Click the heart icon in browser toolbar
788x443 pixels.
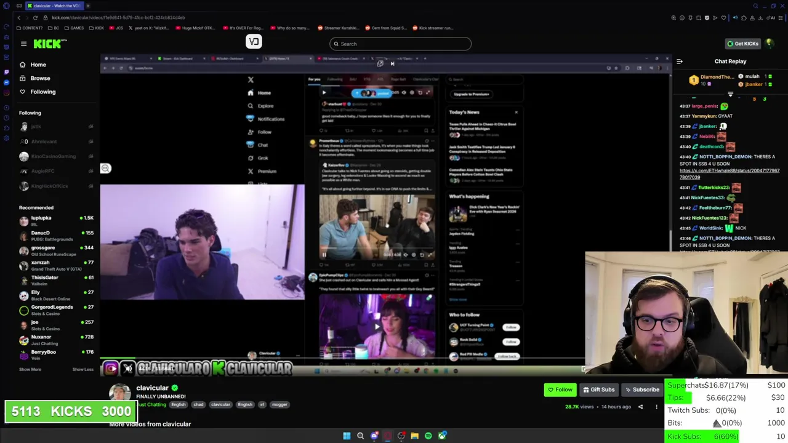tap(723, 18)
